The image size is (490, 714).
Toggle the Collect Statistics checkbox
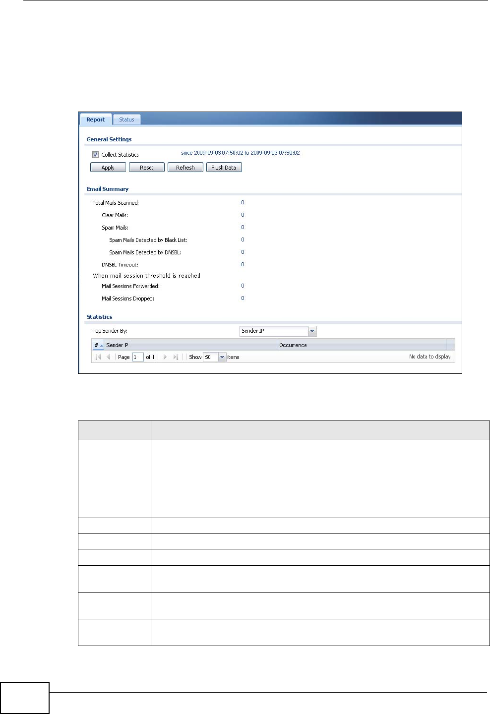(95, 155)
